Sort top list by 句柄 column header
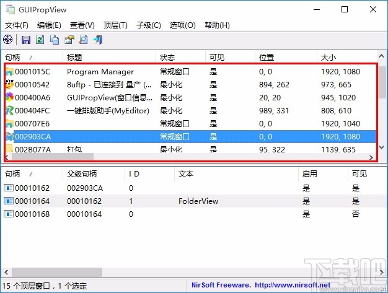388x293 pixels. click(x=32, y=58)
